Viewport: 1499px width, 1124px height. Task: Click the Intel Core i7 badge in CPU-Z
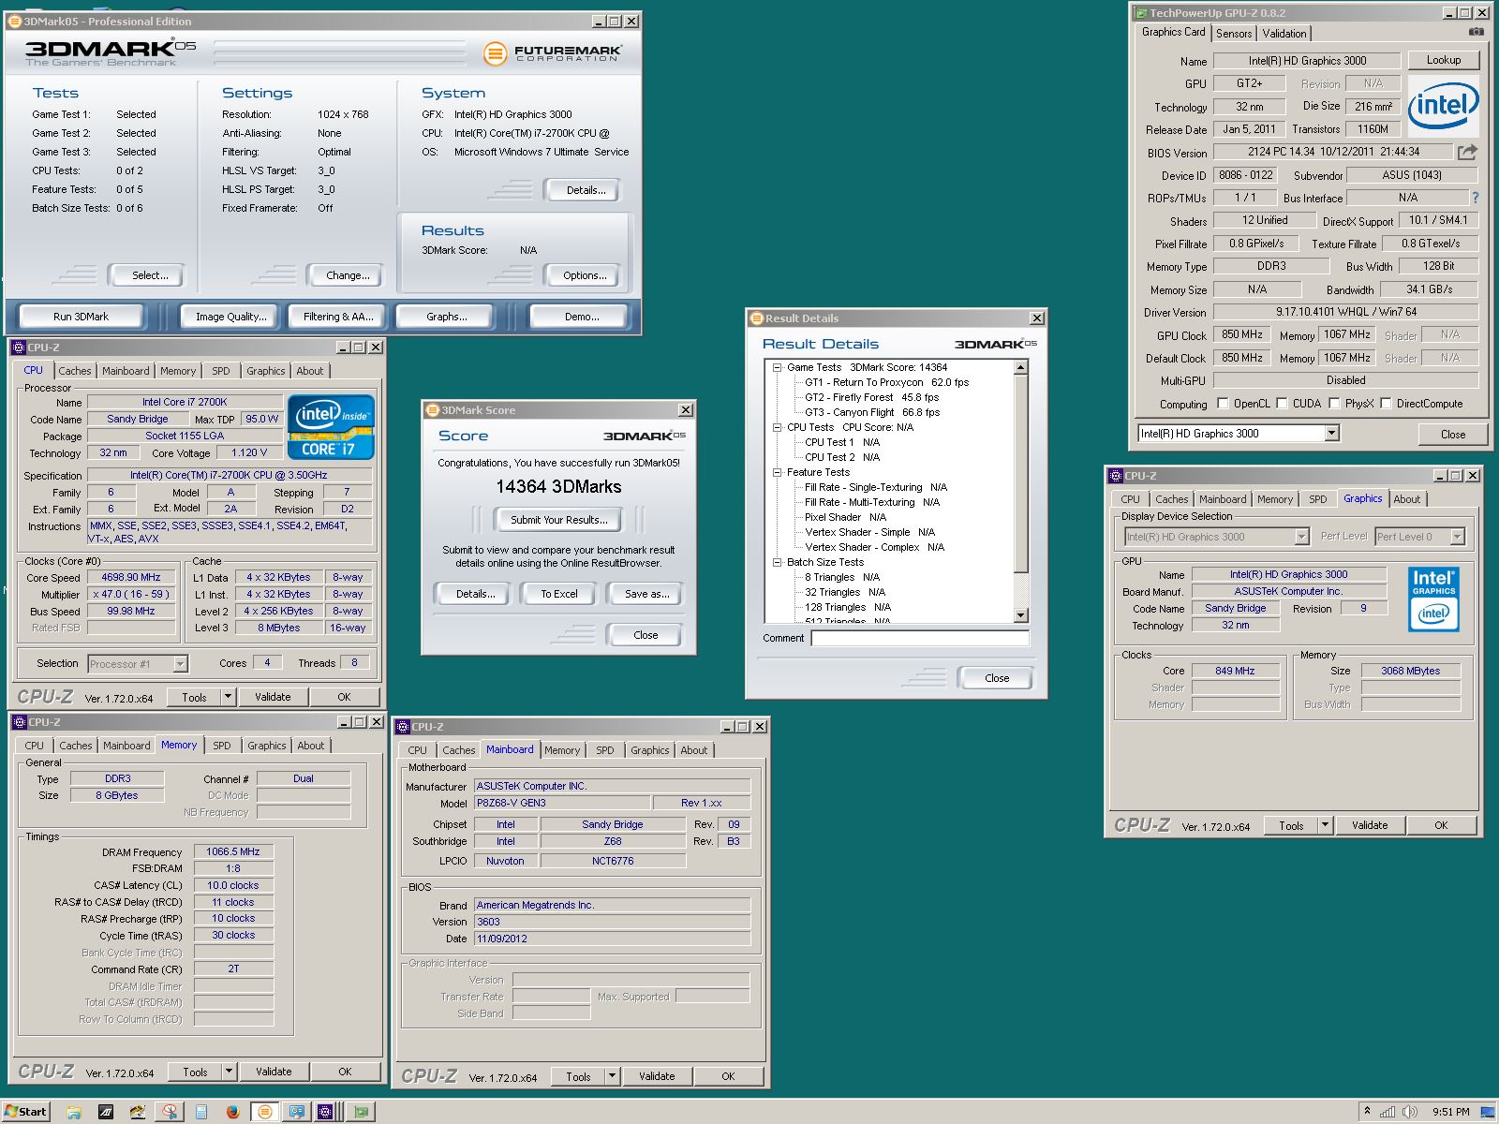point(331,426)
